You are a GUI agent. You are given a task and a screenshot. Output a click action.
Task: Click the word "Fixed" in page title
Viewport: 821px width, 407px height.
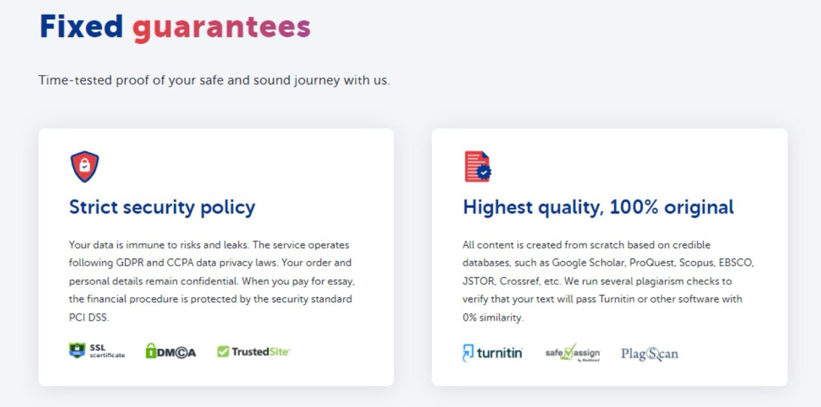coord(81,27)
